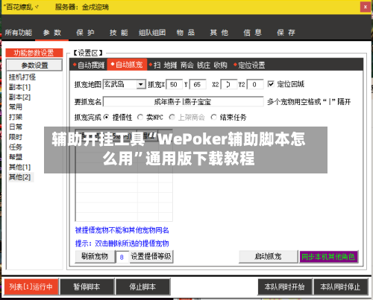Click the 抓宠X coordinate field

pyautogui.click(x=174, y=84)
